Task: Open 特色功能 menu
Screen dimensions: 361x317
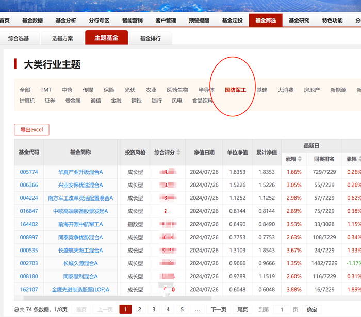Action: [332, 20]
